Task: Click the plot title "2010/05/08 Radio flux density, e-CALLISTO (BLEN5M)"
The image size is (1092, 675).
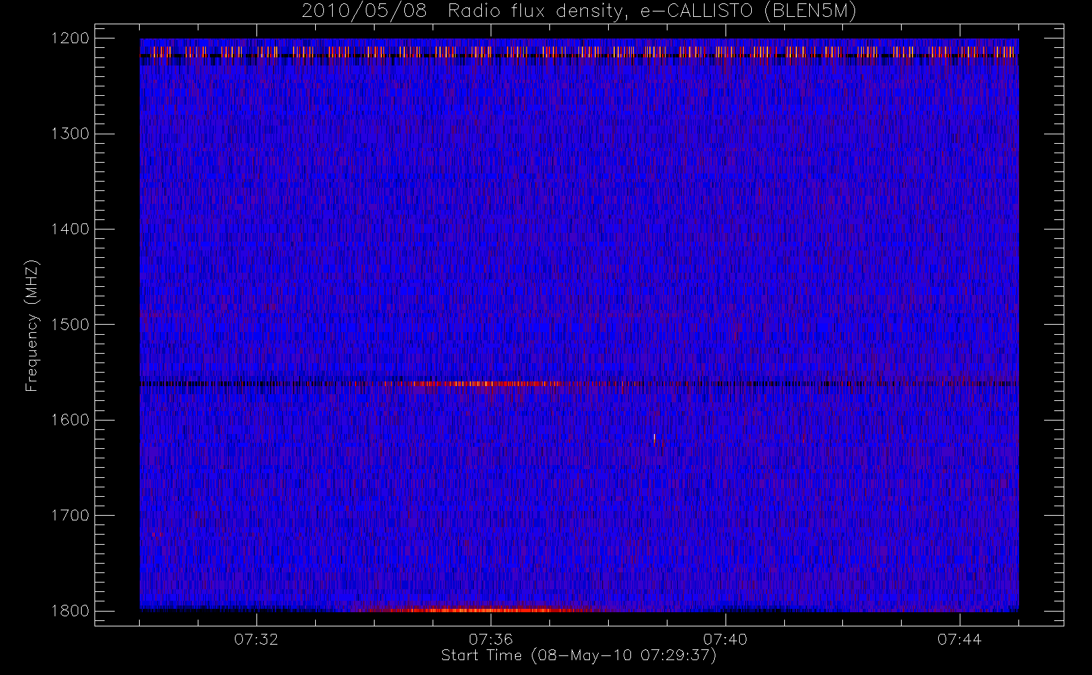Action: click(578, 11)
